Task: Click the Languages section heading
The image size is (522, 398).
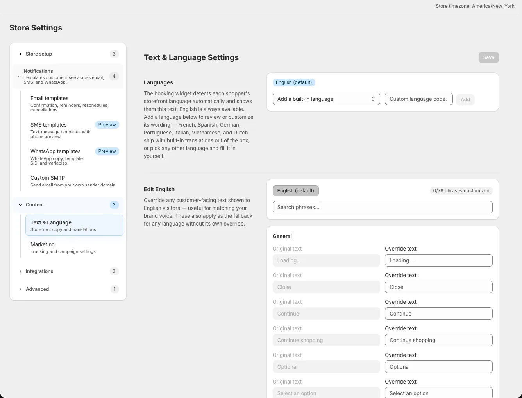Action: click(x=158, y=82)
